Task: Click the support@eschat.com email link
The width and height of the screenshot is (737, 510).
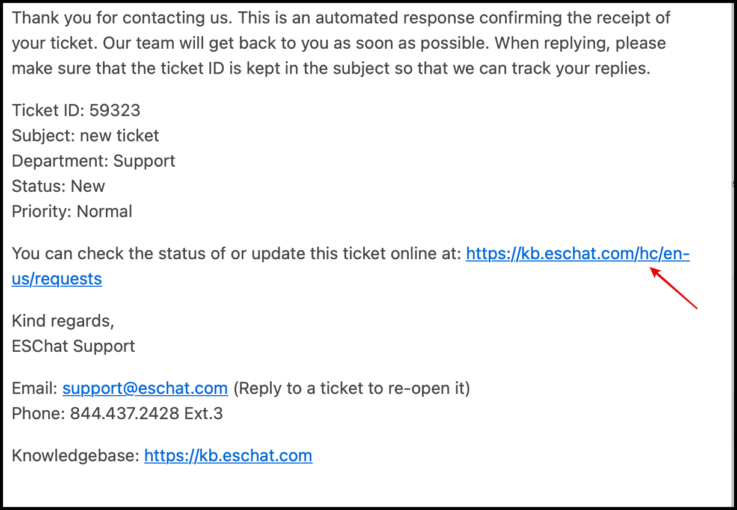Action: 145,388
